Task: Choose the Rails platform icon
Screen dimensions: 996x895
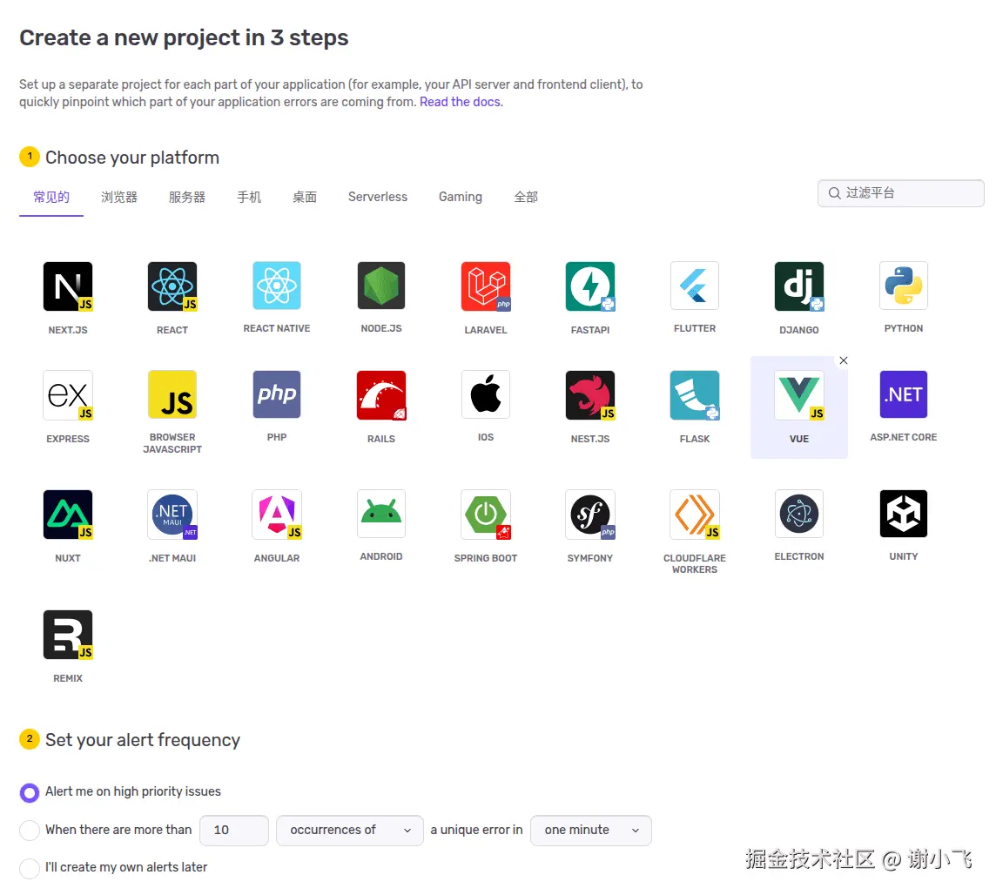Action: click(x=381, y=395)
